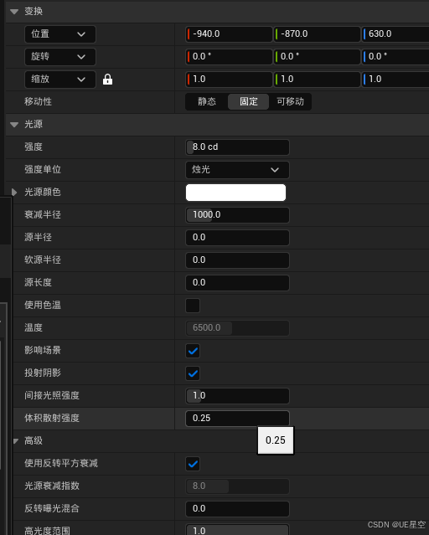Collapse the 变换 section

click(x=14, y=12)
